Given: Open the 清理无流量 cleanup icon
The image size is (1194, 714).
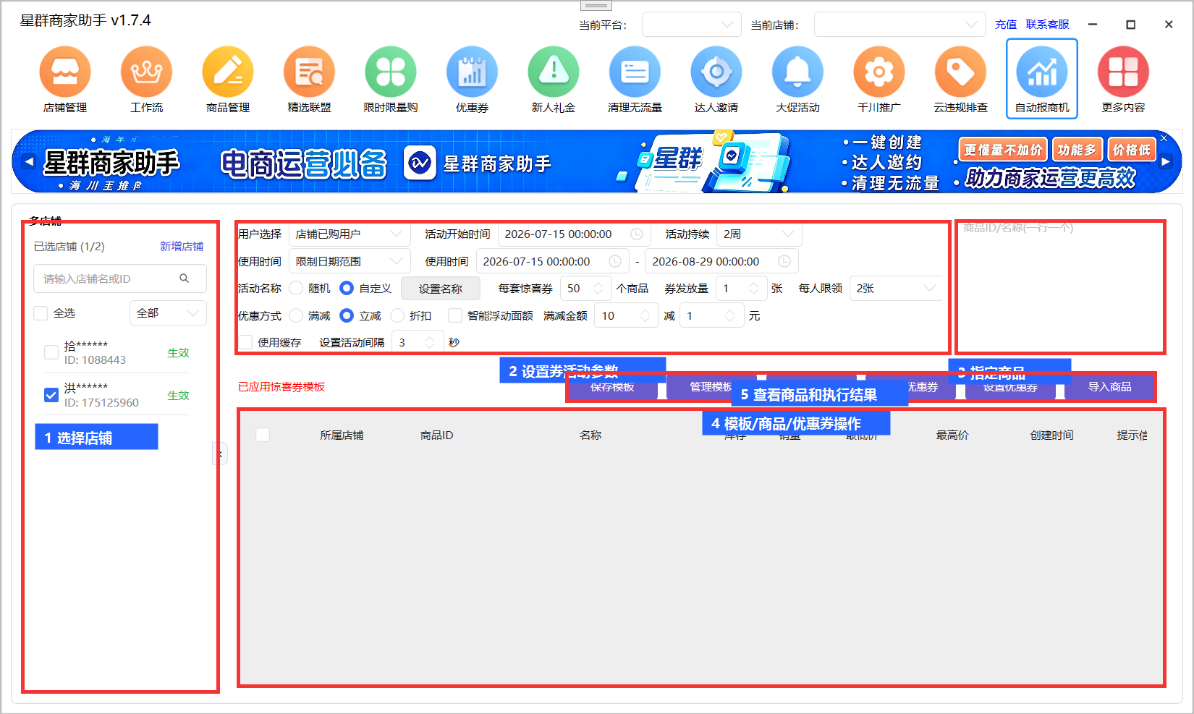Looking at the screenshot, I should [635, 72].
